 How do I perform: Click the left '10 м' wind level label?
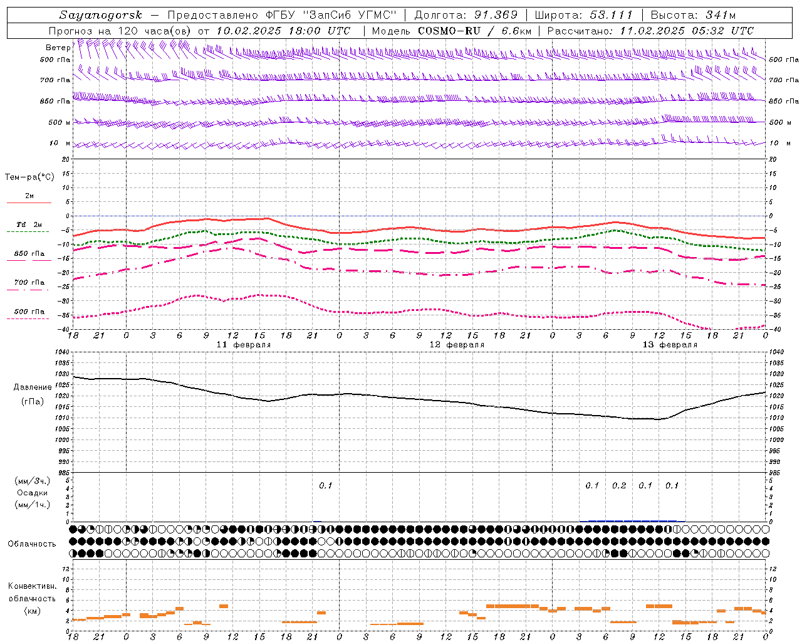(x=60, y=143)
